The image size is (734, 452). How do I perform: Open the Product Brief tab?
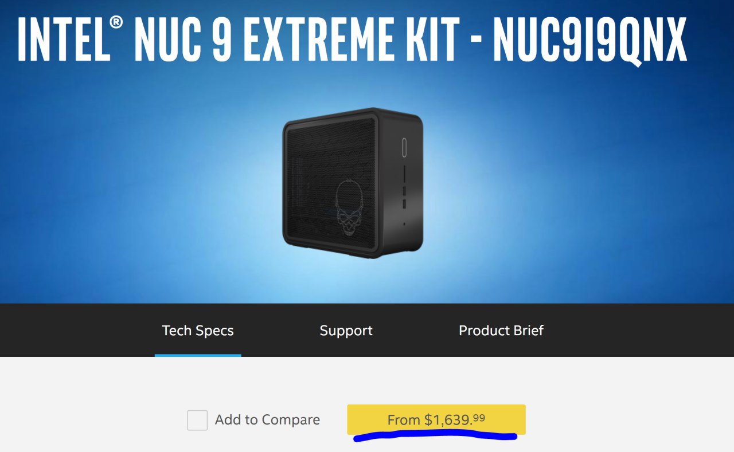click(501, 331)
